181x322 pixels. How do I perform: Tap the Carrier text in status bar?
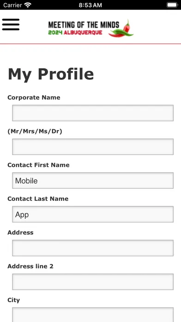pyautogui.click(x=12, y=5)
